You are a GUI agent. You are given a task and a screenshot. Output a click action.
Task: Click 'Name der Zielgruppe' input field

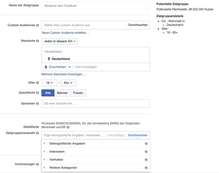click(x=96, y=6)
